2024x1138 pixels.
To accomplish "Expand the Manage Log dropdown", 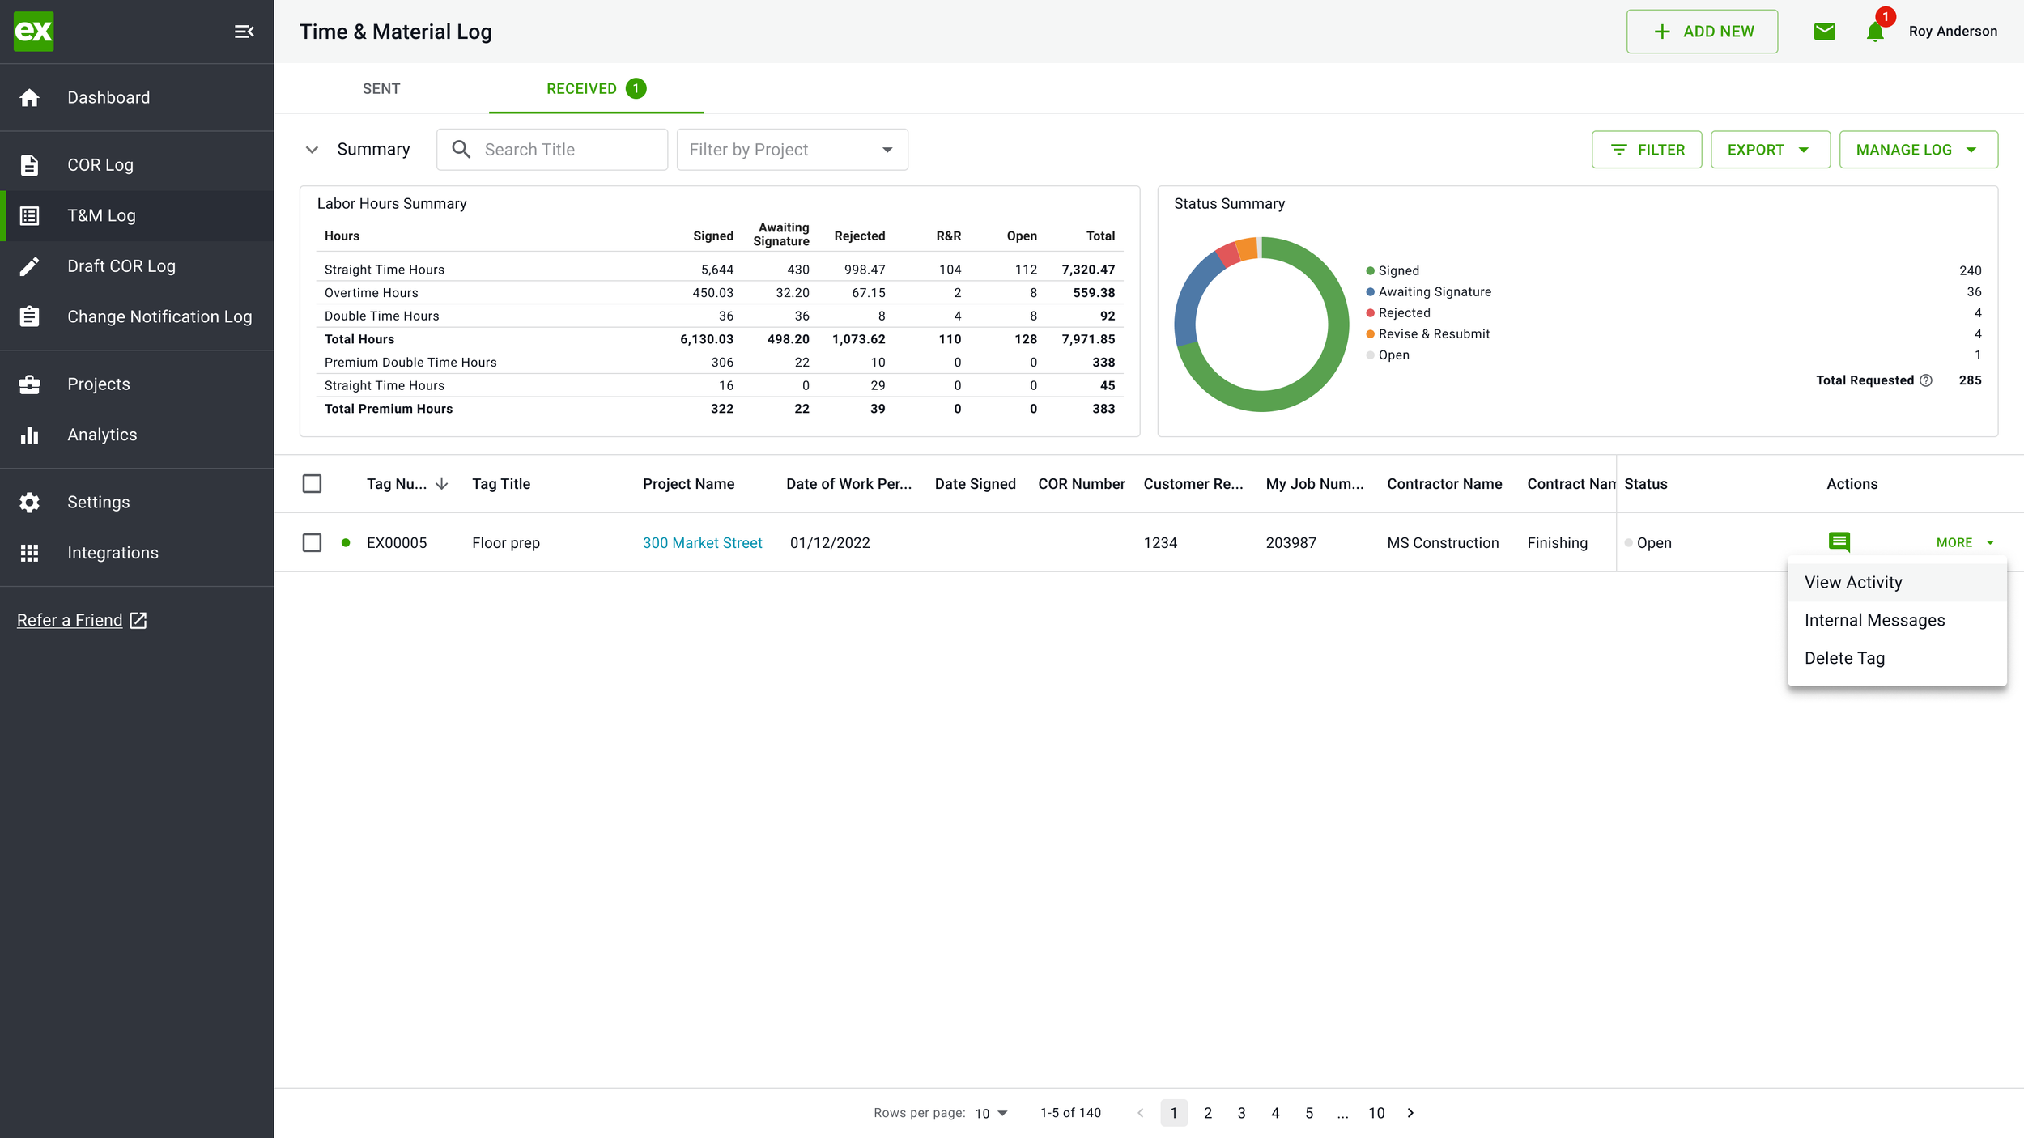I will [x=1917, y=150].
